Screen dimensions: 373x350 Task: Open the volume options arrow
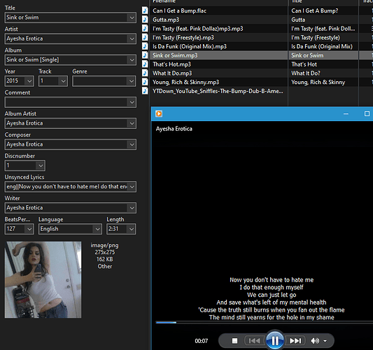point(325,341)
